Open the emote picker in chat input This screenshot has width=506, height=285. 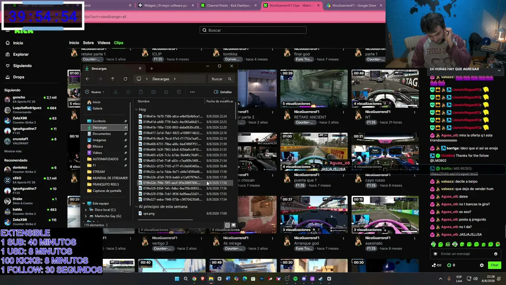coord(496,254)
